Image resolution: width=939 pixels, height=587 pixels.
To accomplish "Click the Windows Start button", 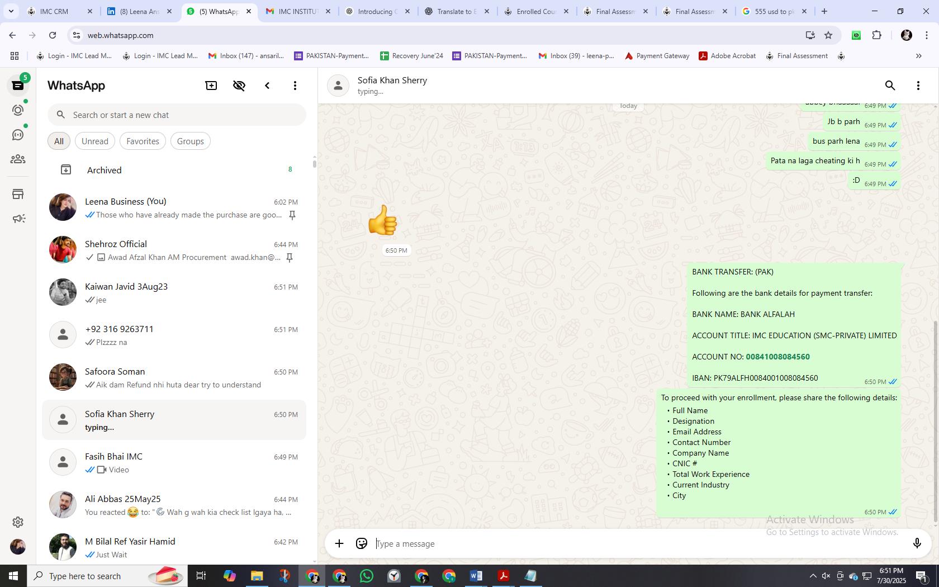I will (13, 576).
